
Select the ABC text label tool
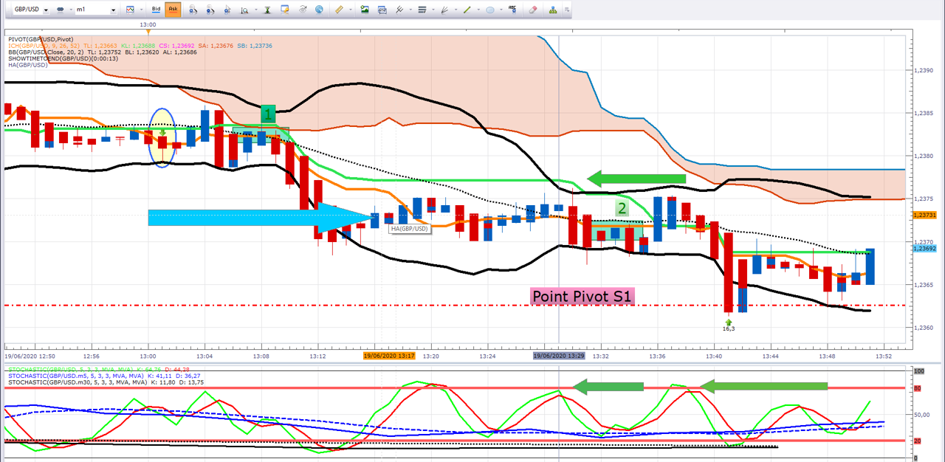(x=514, y=10)
